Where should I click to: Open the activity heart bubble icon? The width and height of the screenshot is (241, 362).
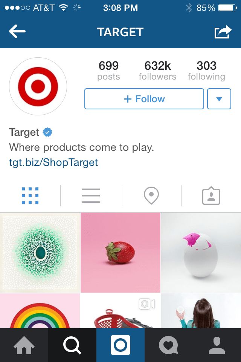pos(169,345)
